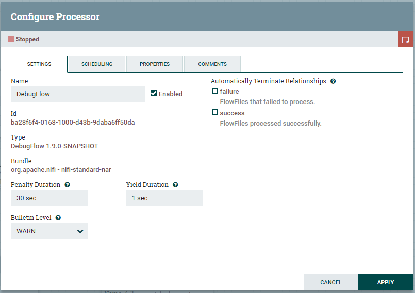This screenshot has width=415, height=293.
Task: Click the Bundle value org.apache.nifi - nifi-standard-nar
Action: pos(61,170)
